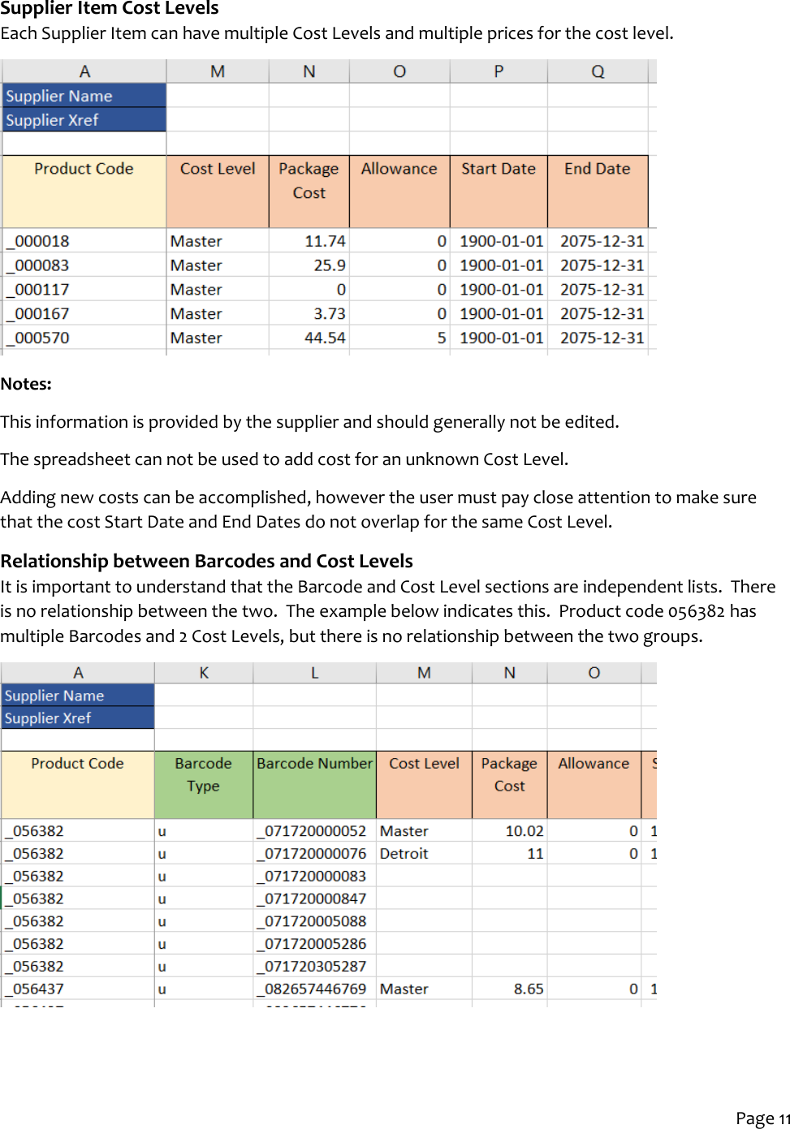This screenshot has height=1129, width=790.
Task: Select the 44.54 package cost value
Action: click(326, 338)
